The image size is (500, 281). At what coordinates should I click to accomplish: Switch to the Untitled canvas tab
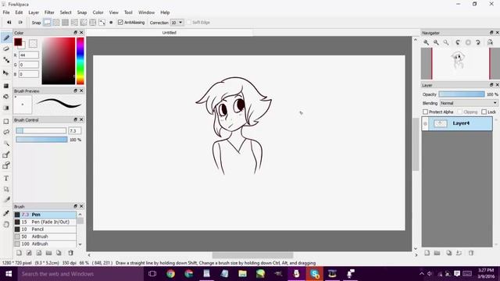[x=170, y=33]
